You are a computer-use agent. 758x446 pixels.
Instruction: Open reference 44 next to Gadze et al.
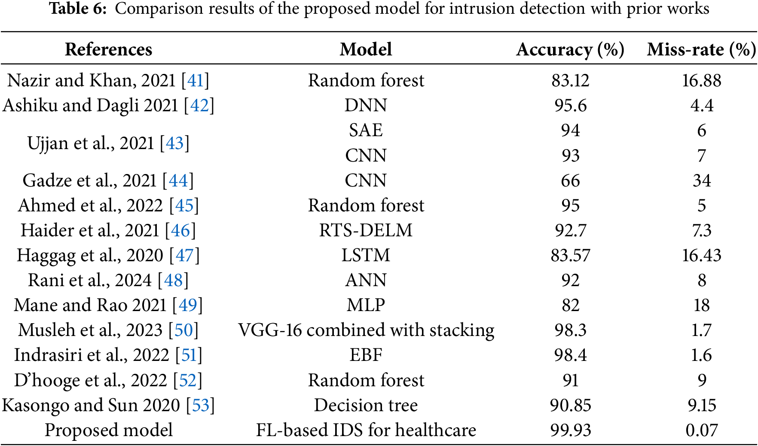[x=178, y=180]
